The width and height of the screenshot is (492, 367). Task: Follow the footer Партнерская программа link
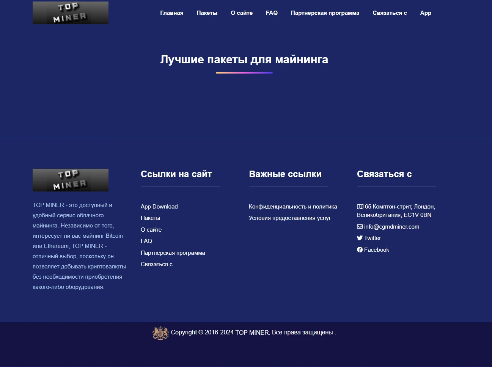(173, 253)
